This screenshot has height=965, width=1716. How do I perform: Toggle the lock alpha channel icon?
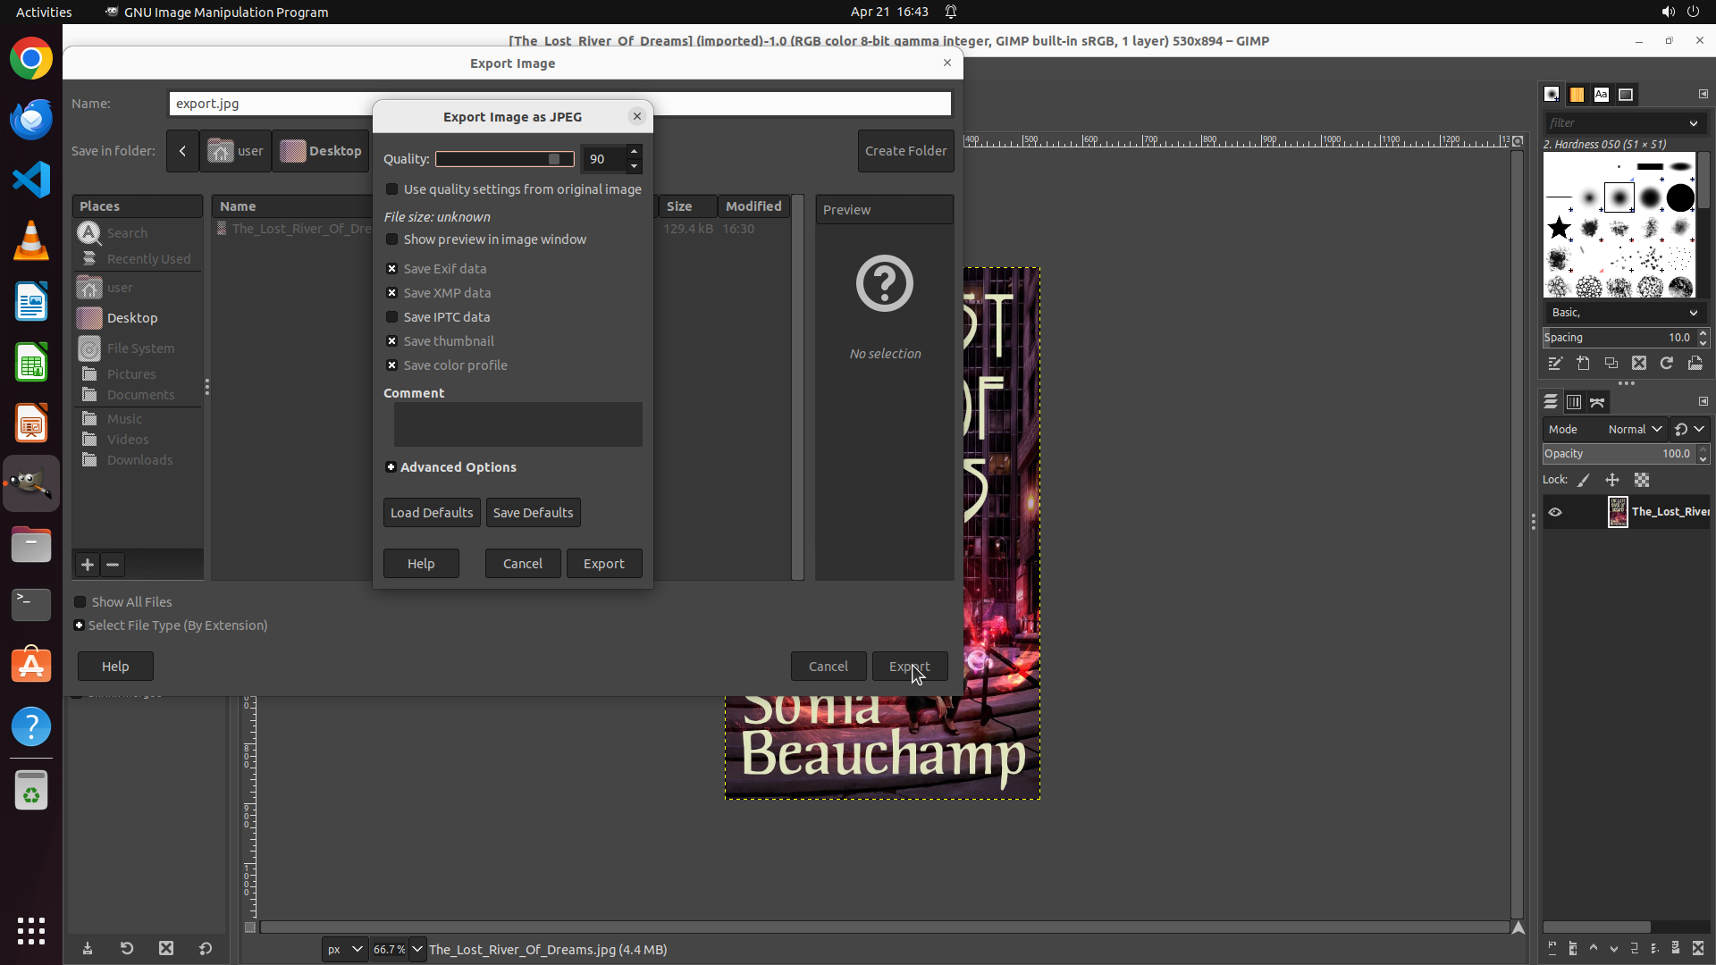tap(1642, 481)
